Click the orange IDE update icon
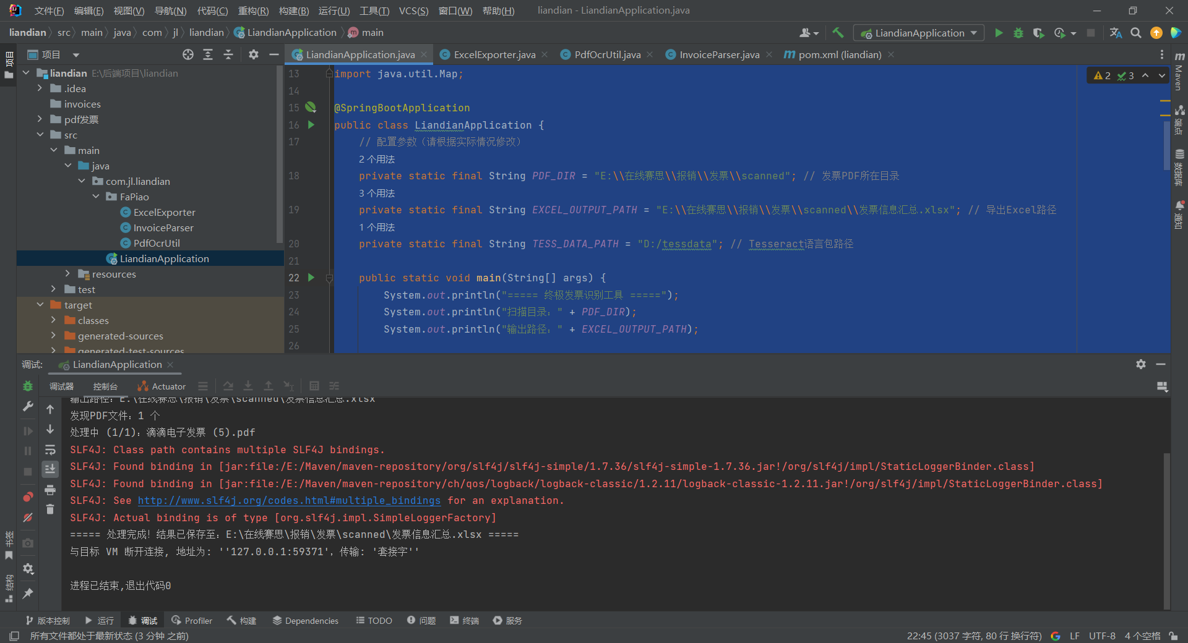This screenshot has height=643, width=1188. (1156, 33)
